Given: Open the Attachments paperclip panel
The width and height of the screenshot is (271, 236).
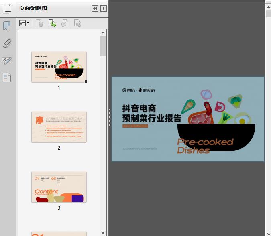Looking at the screenshot, I should pos(7,43).
